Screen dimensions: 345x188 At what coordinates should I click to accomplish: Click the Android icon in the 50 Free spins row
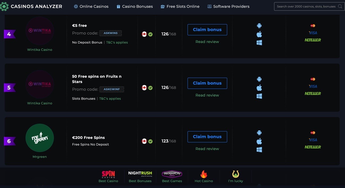point(259,79)
